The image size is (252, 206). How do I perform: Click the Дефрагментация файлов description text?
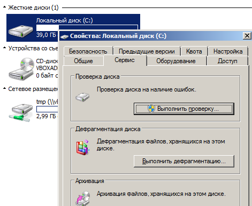[x=161, y=145]
